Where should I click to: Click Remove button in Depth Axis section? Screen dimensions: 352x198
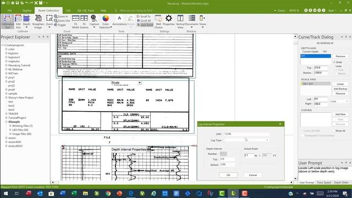[340, 56]
